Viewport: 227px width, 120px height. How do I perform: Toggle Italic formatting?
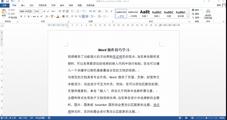point(25,17)
